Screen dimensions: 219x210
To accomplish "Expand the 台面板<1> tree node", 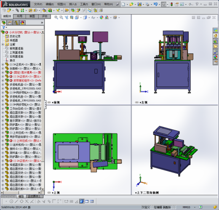I will (3, 69).
